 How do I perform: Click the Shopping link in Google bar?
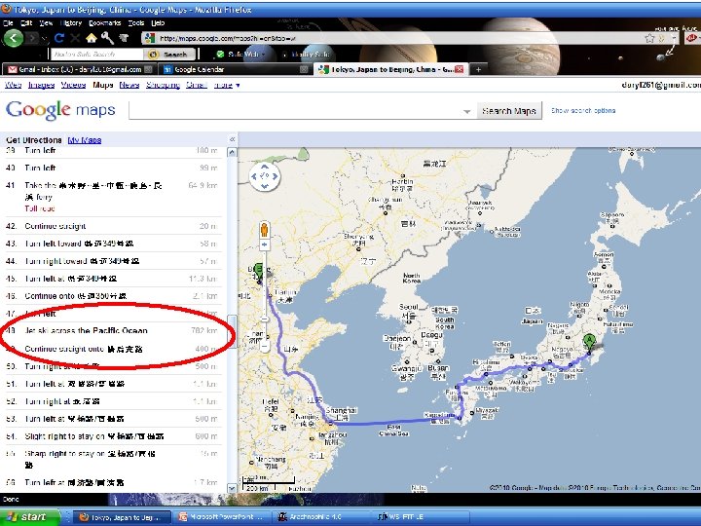click(163, 85)
